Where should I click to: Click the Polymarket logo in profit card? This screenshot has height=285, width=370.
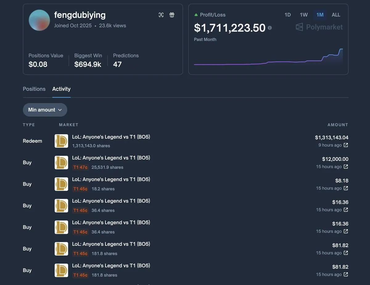click(x=319, y=27)
